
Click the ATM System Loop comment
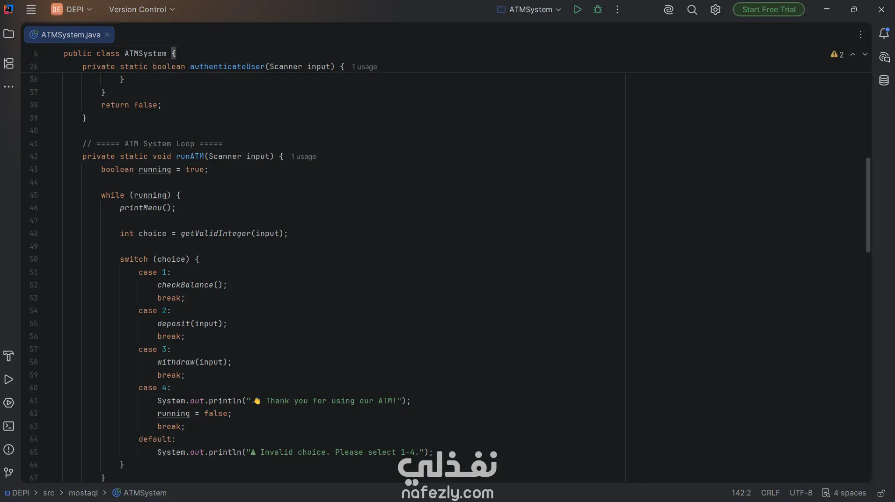click(x=152, y=144)
